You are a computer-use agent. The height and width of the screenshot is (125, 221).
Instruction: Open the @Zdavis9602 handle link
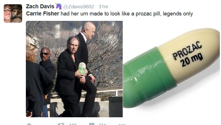click(x=78, y=7)
